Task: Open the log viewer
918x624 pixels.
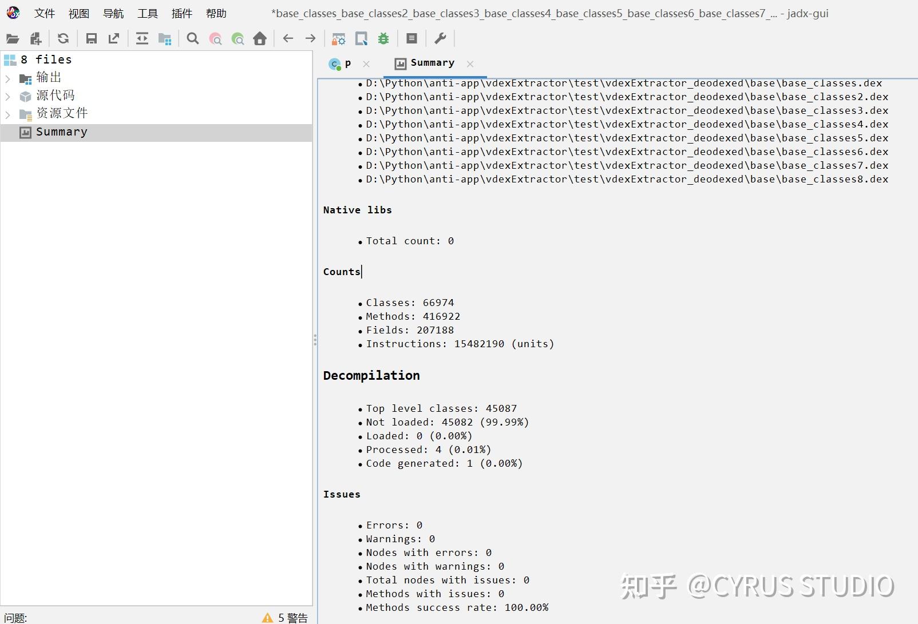Action: coord(411,38)
